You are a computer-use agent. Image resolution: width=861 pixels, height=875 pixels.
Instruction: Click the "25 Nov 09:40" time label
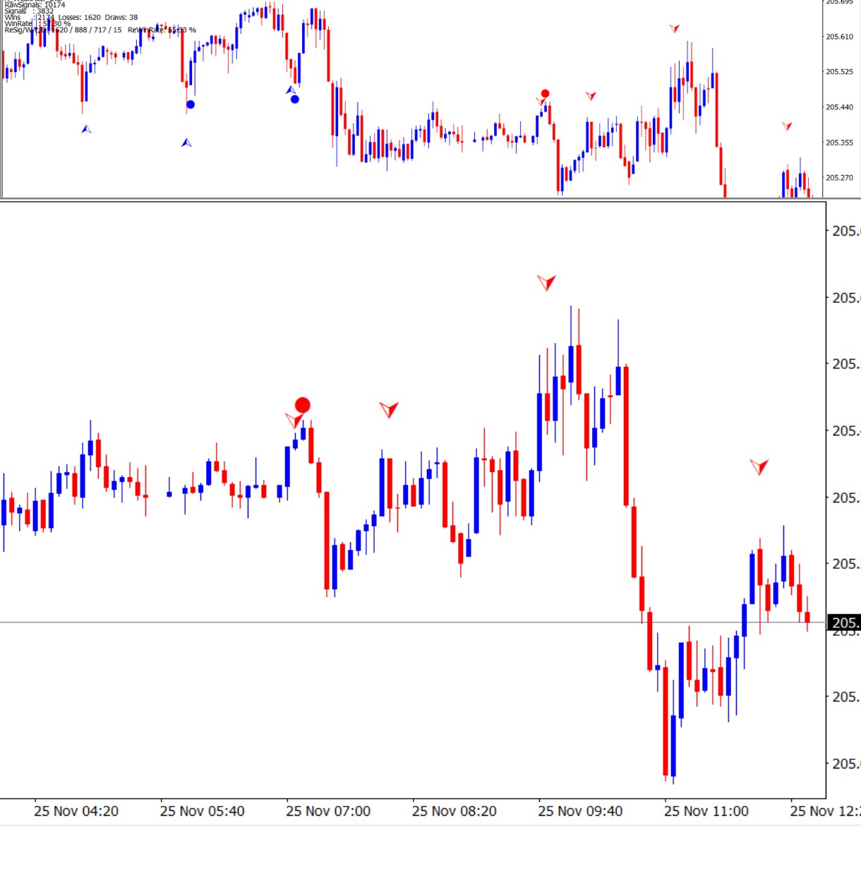click(580, 811)
